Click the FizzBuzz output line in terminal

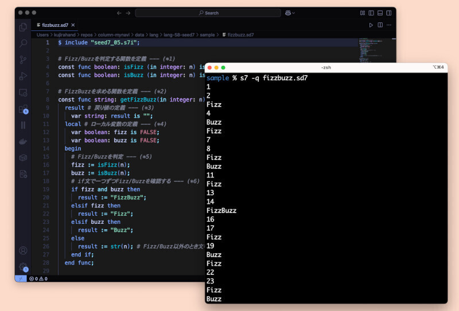pyautogui.click(x=221, y=211)
